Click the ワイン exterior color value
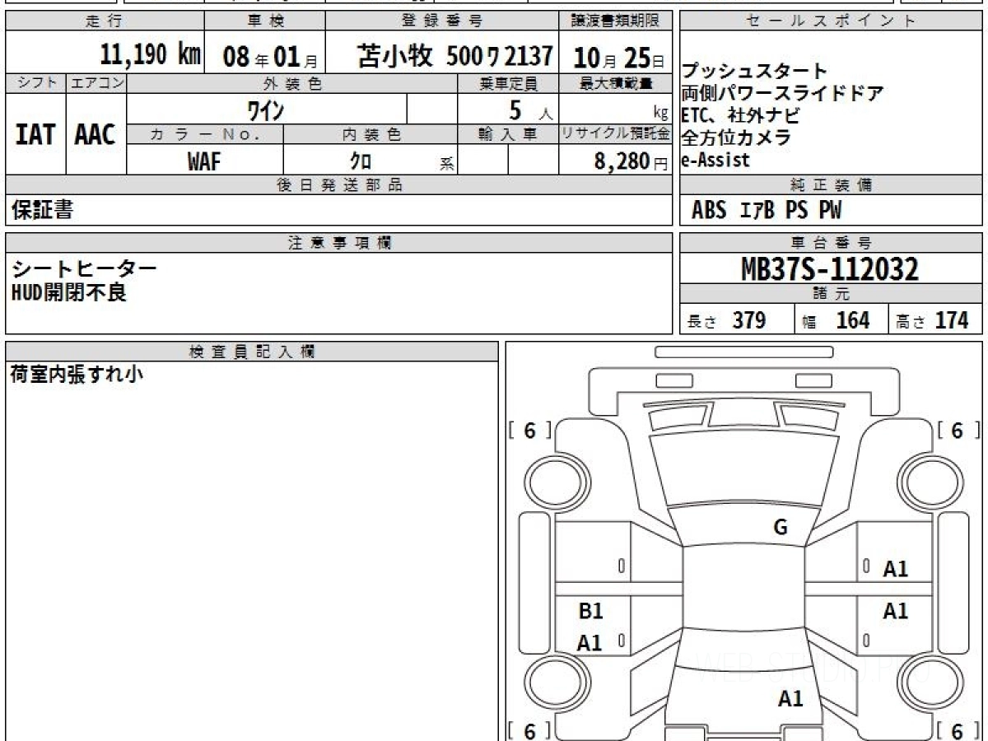 (x=266, y=110)
